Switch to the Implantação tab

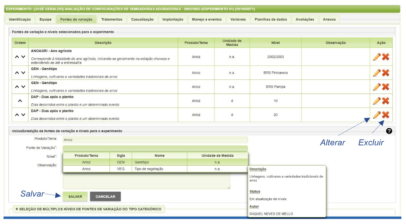click(173, 19)
